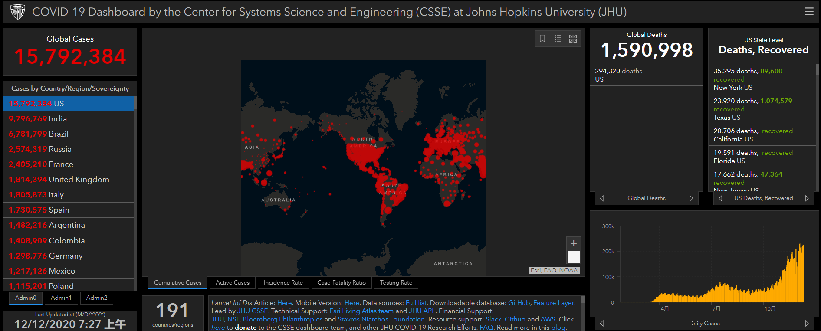Select Italy in the cases list
This screenshot has height=331, width=821.
(69, 195)
